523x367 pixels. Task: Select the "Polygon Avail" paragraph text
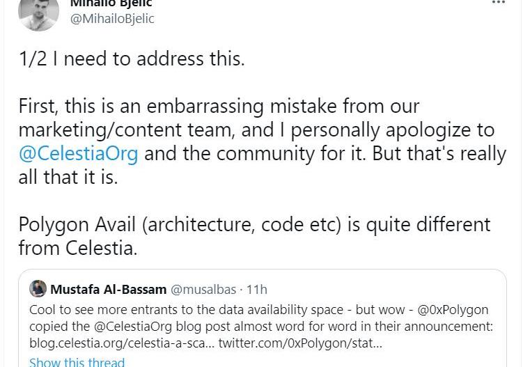(x=254, y=225)
